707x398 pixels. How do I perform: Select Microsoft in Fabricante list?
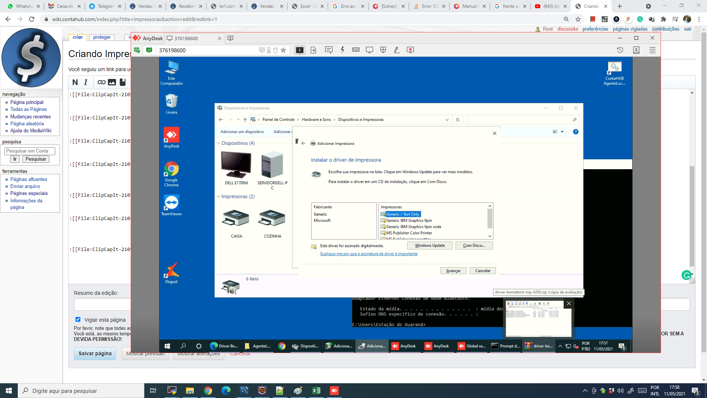pyautogui.click(x=322, y=220)
